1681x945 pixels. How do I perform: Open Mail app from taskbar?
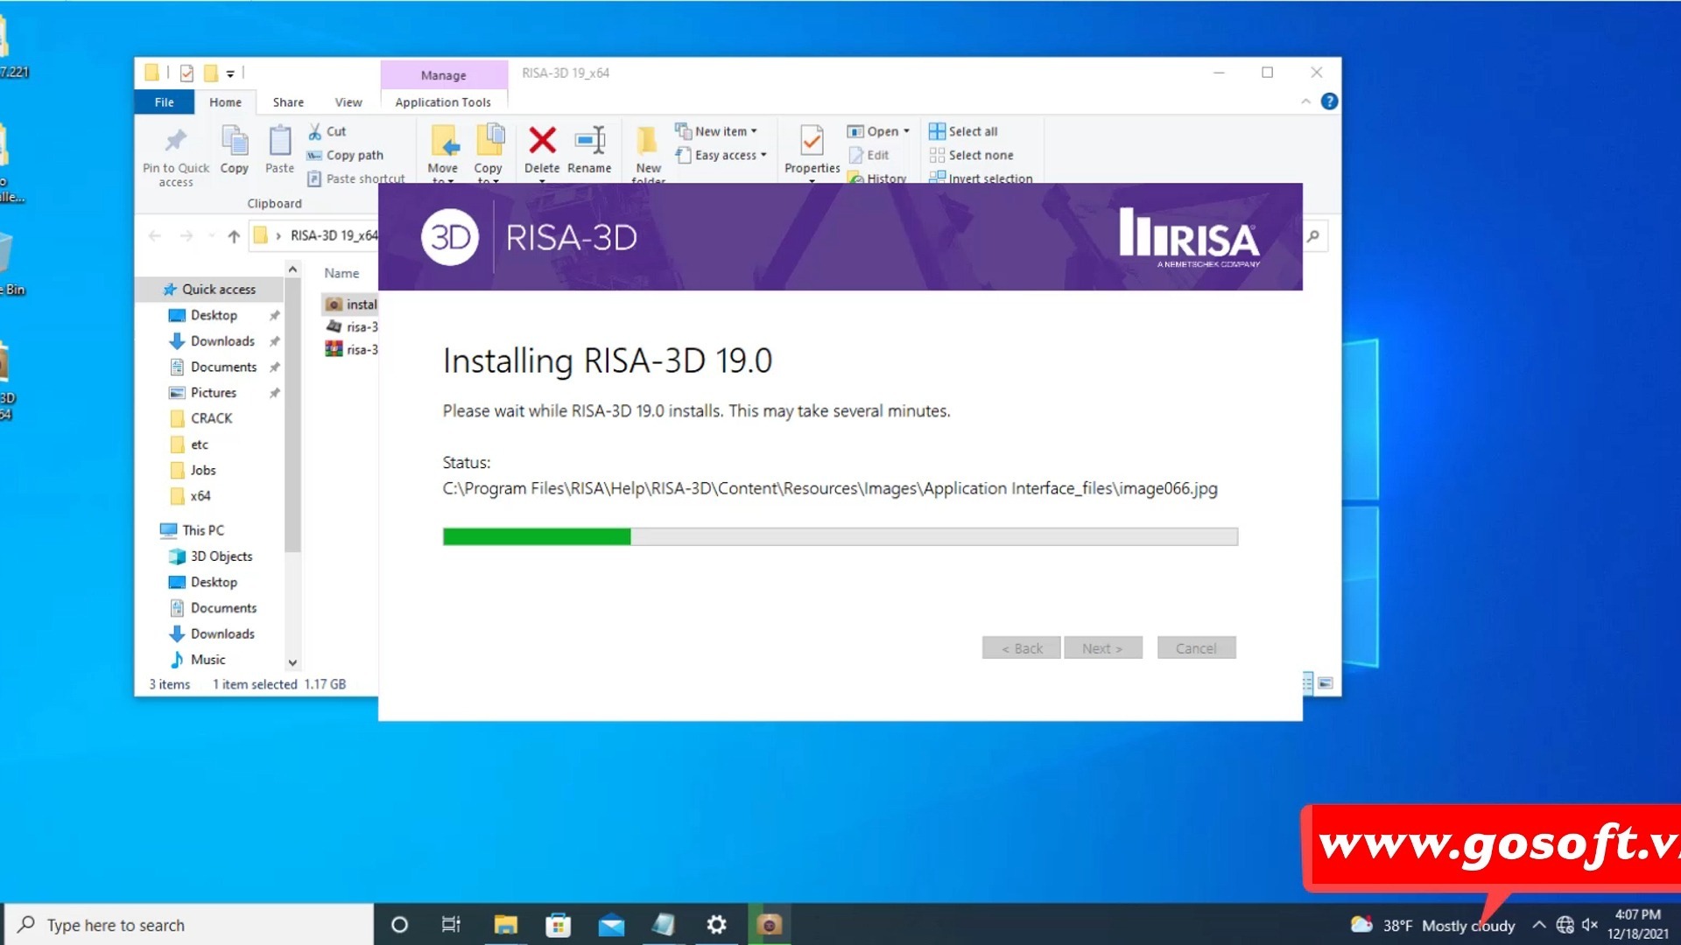[611, 925]
